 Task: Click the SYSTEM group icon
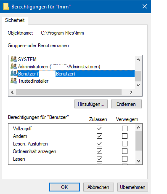[14, 59]
